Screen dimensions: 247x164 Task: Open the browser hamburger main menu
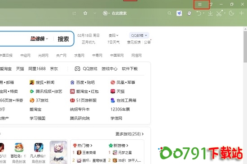(x=200, y=4)
